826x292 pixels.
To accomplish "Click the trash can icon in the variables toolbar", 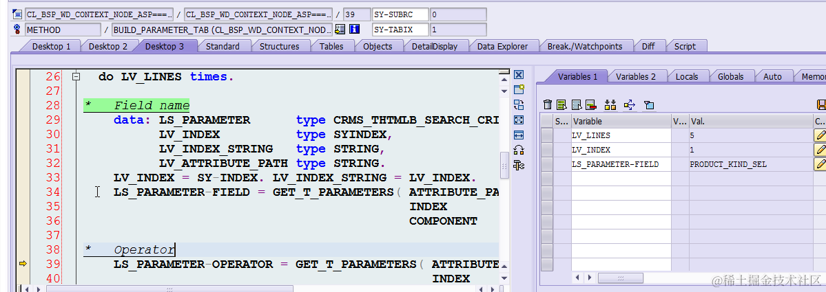I will (548, 105).
